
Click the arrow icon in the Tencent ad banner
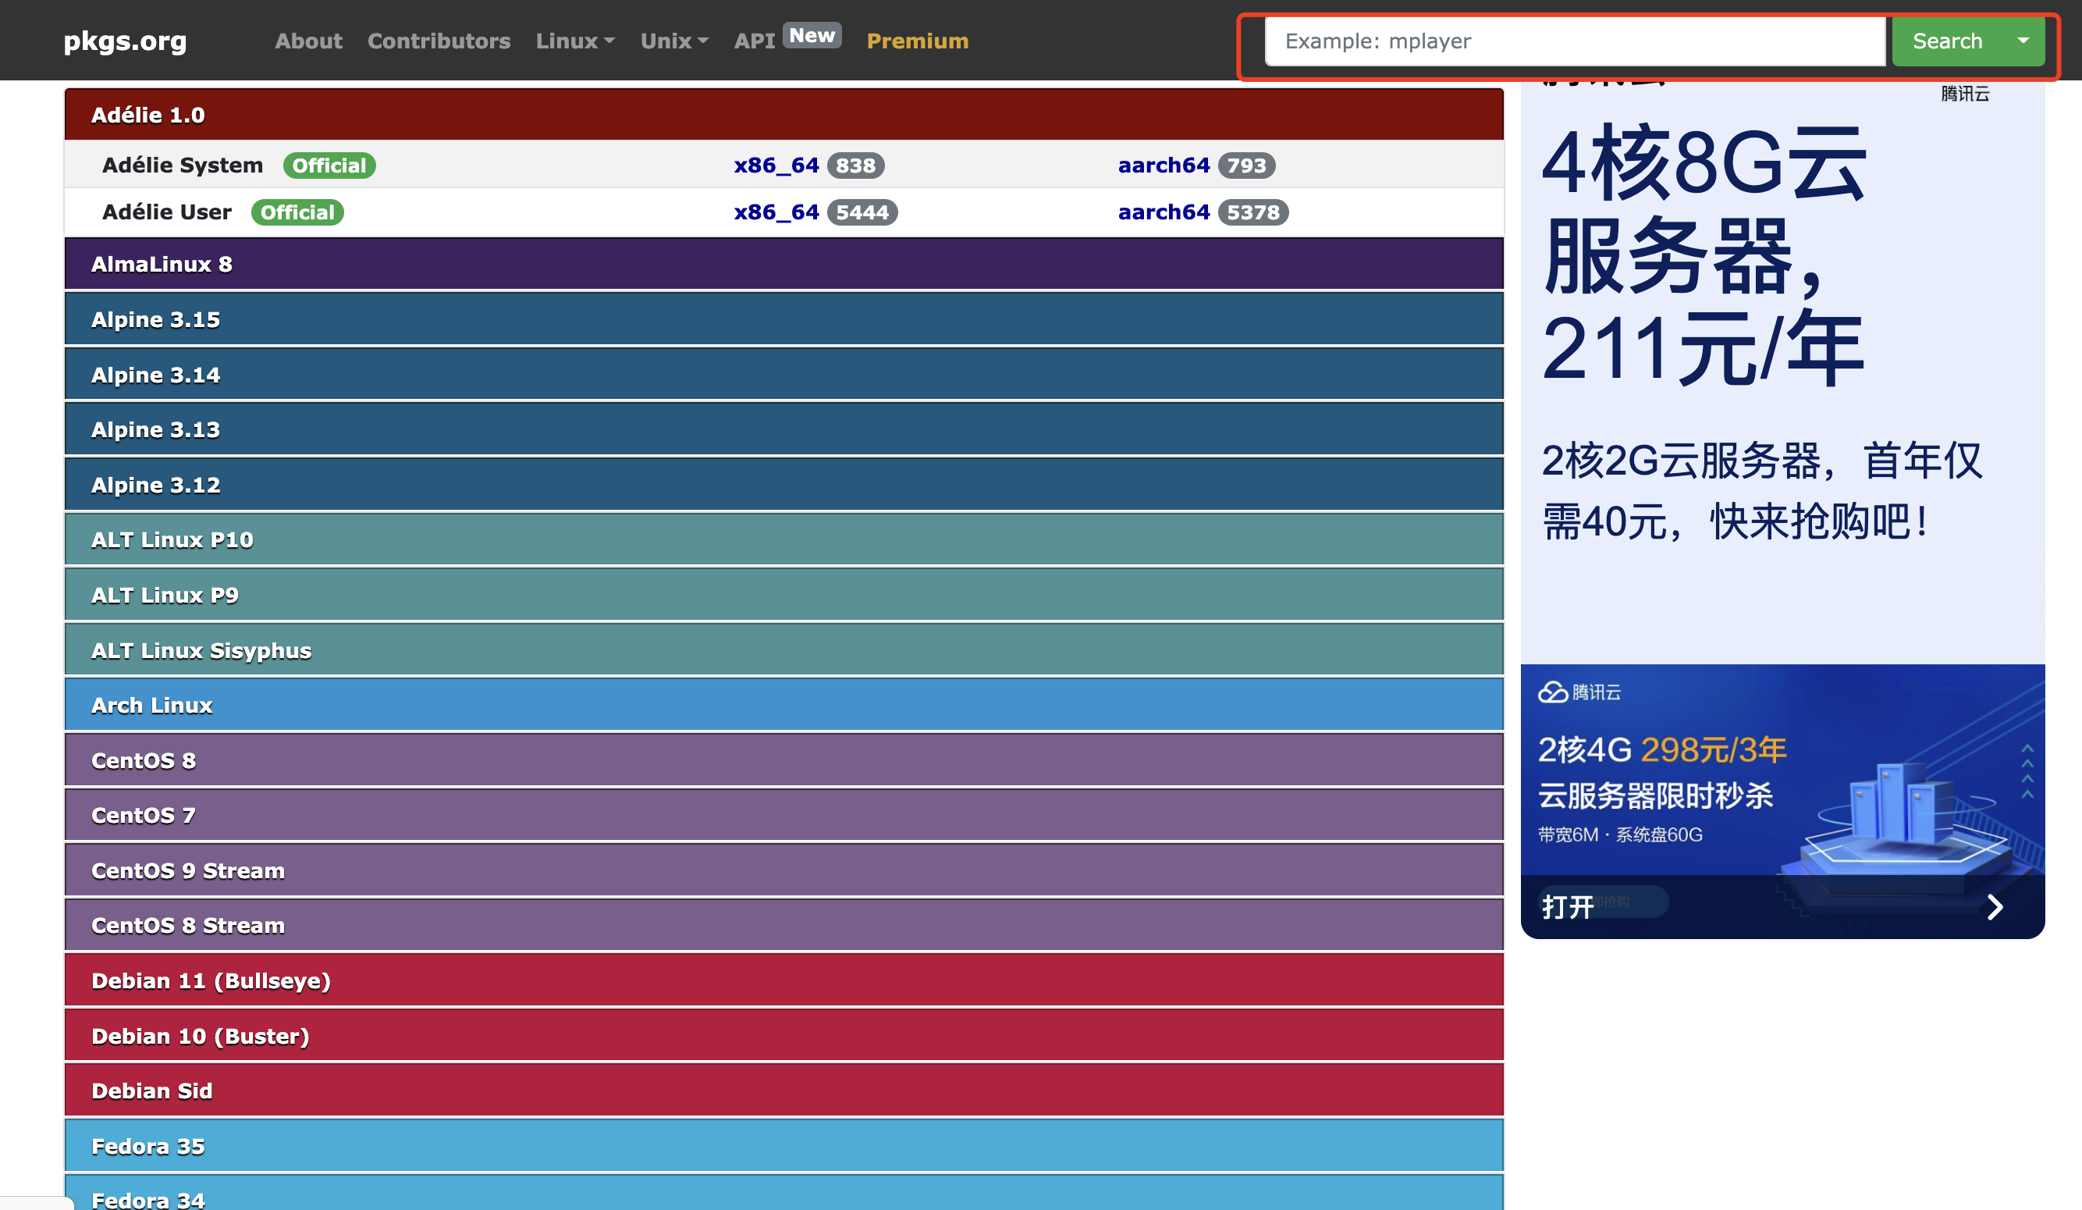(1996, 906)
